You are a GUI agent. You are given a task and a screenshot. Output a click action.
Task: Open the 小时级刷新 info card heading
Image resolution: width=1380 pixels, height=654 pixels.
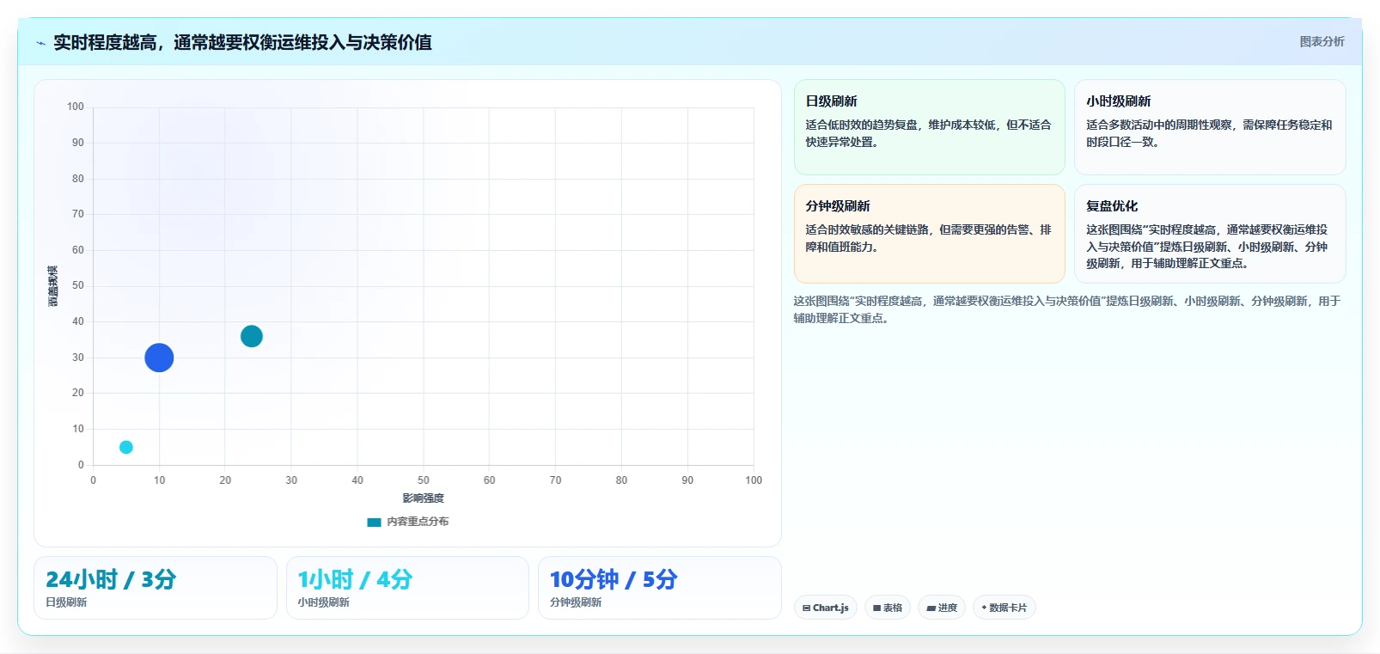[1119, 101]
